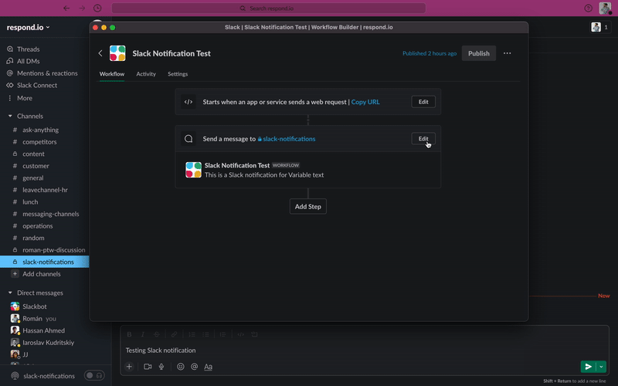Screen dimensions: 618x386
Task: Edit the web request trigger step
Action: click(x=423, y=102)
